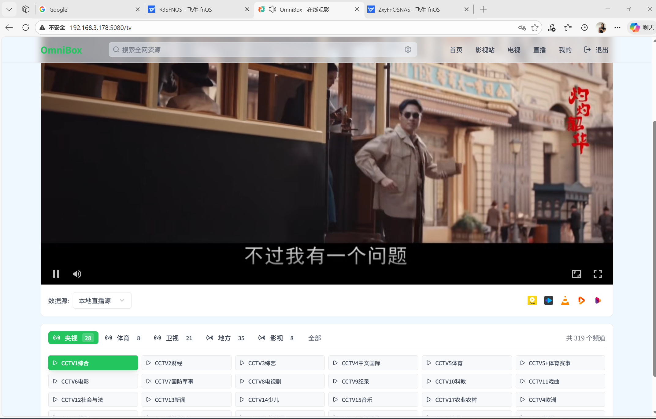This screenshot has height=419, width=656.
Task: Pause the playing video
Action: (56, 274)
